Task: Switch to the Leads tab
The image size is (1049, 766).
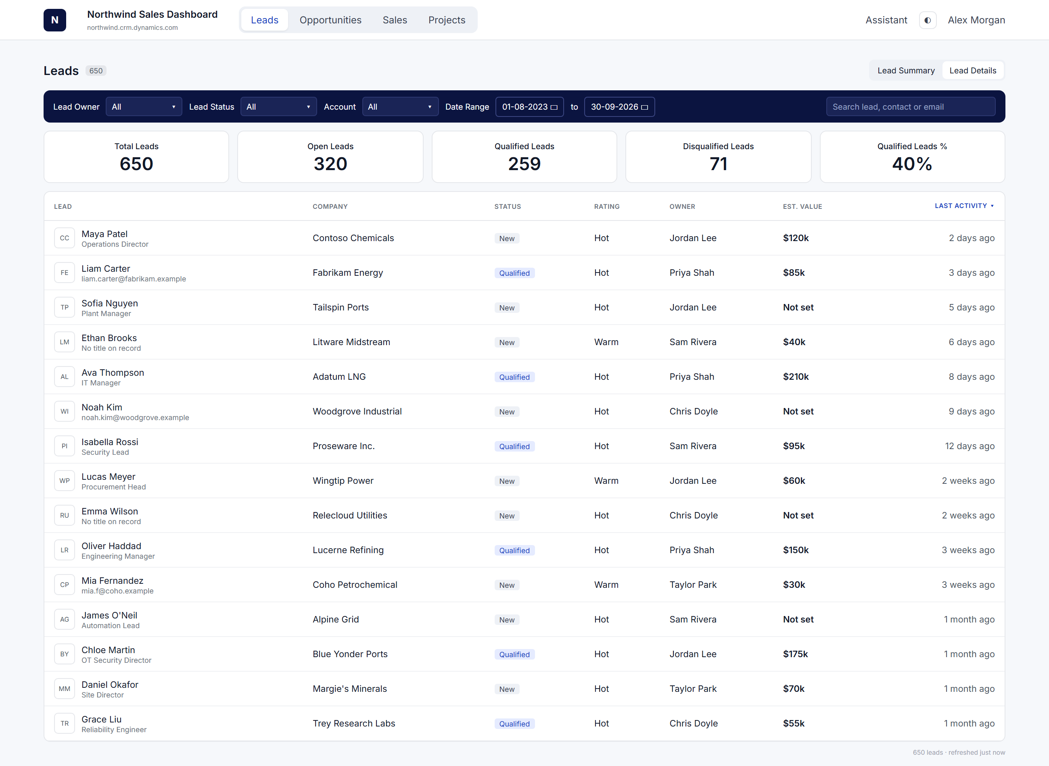Action: [264, 20]
